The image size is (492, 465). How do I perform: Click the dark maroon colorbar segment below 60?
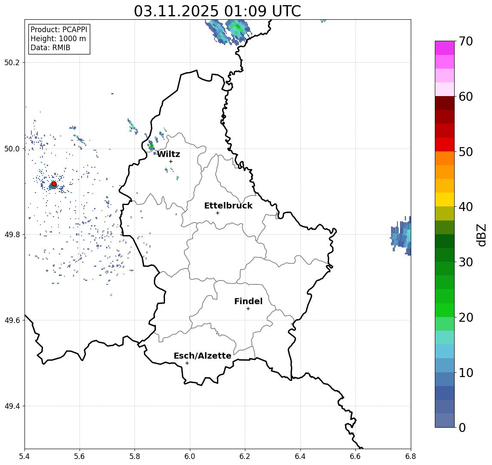[445, 103]
